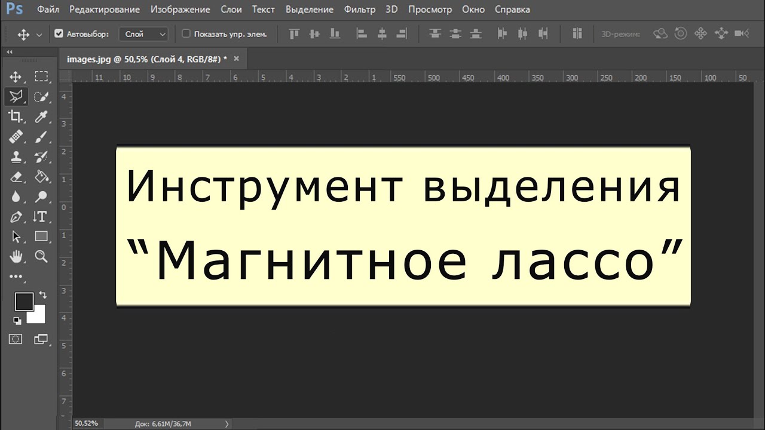Select the Brush tool
The width and height of the screenshot is (765, 430).
(41, 137)
